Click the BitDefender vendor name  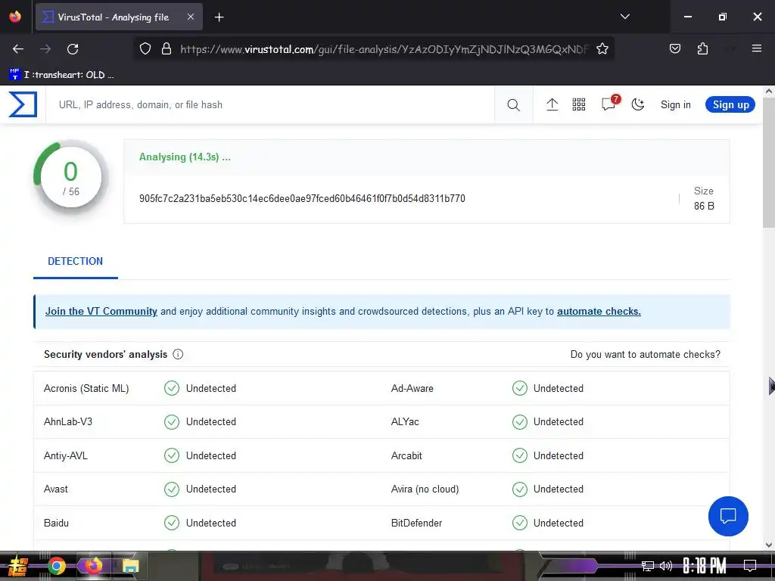point(416,523)
